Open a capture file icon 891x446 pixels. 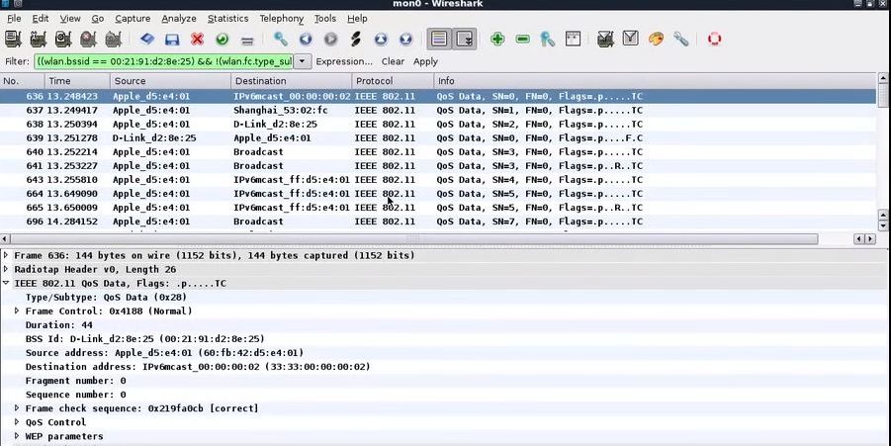(x=147, y=40)
